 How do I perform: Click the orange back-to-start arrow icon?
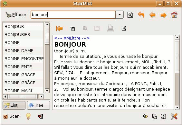click(x=59, y=28)
